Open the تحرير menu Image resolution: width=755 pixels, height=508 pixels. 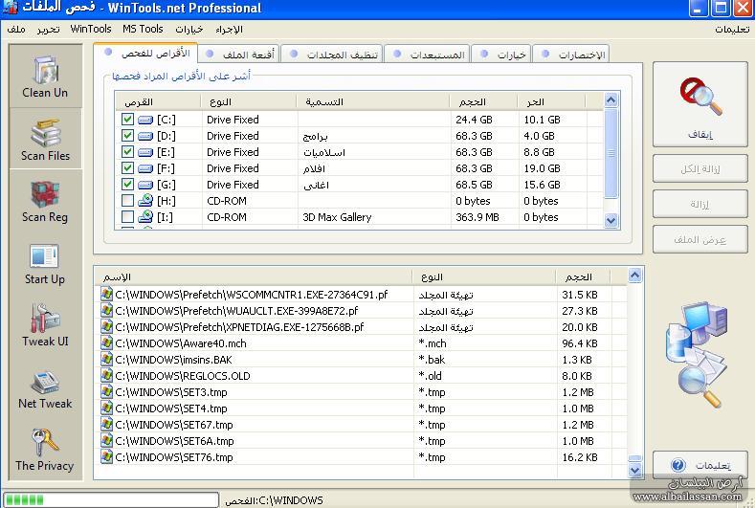point(48,30)
